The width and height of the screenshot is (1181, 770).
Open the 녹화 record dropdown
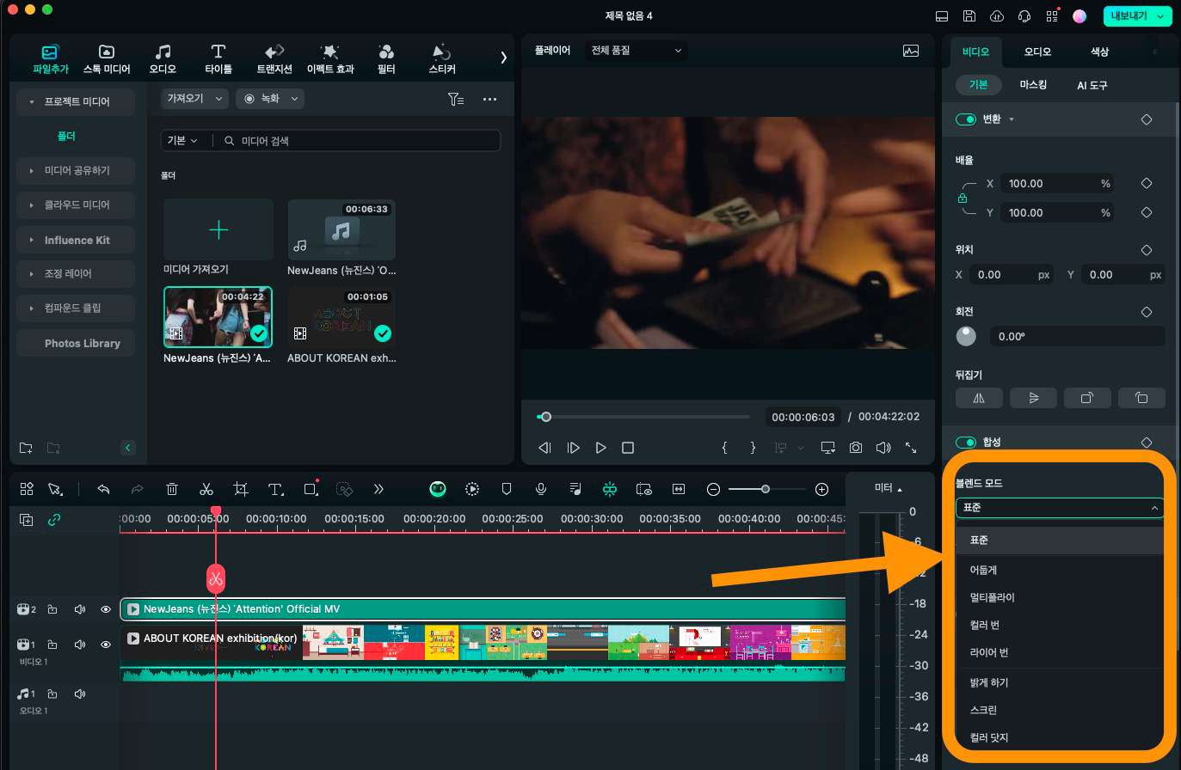coord(271,99)
